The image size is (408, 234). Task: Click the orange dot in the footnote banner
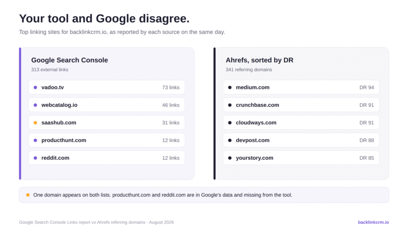pos(28,195)
